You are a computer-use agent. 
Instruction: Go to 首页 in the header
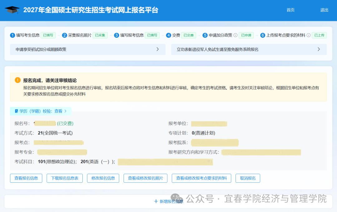tap(291, 10)
